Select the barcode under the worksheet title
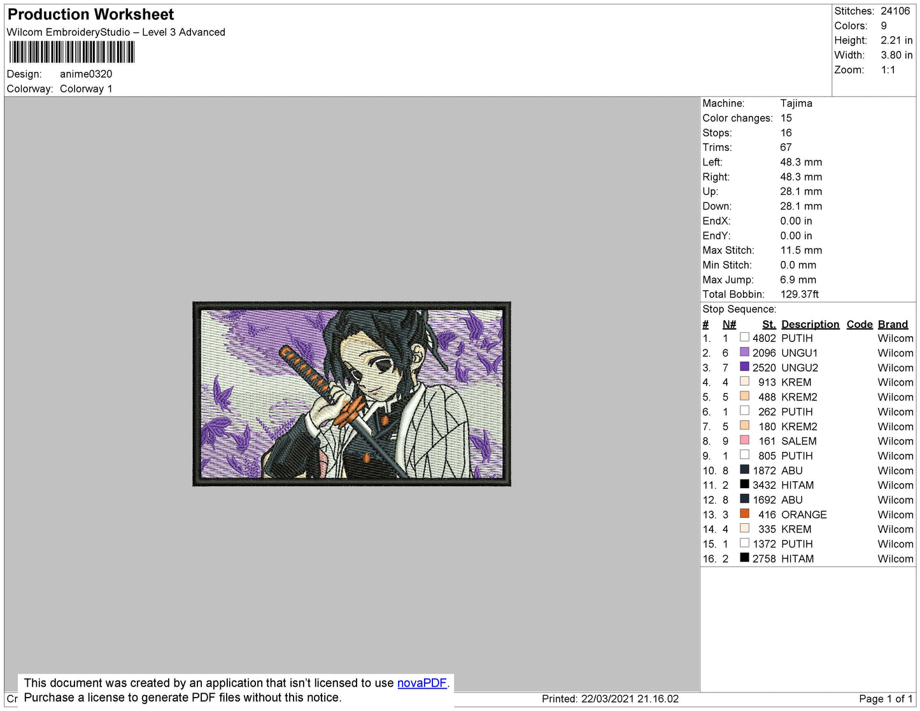 (71, 52)
